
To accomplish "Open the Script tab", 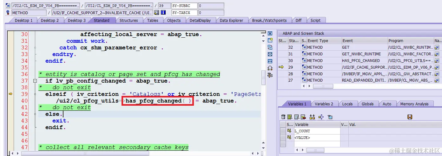I will tap(315, 20).
